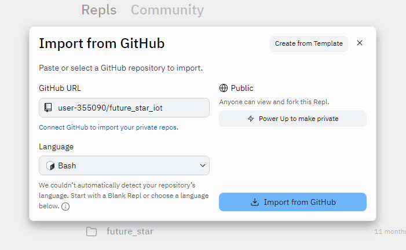Viewport: 406px width, 250px height.
Task: Click the '11 months' timestamp
Action: pyautogui.click(x=390, y=231)
